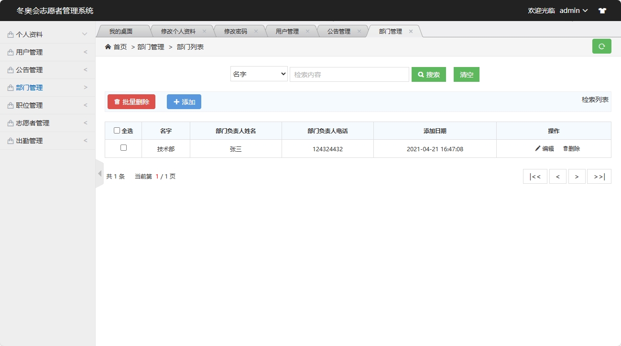Click the 批量删除 button
This screenshot has width=621, height=346.
tap(131, 101)
